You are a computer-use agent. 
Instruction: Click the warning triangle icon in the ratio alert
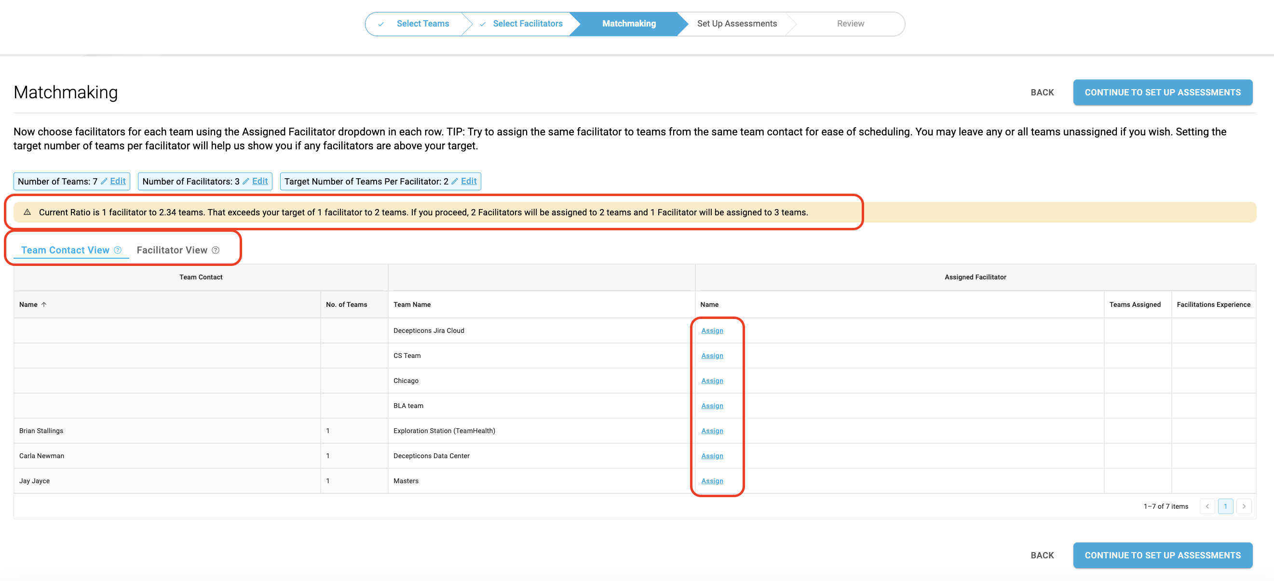pyautogui.click(x=27, y=212)
